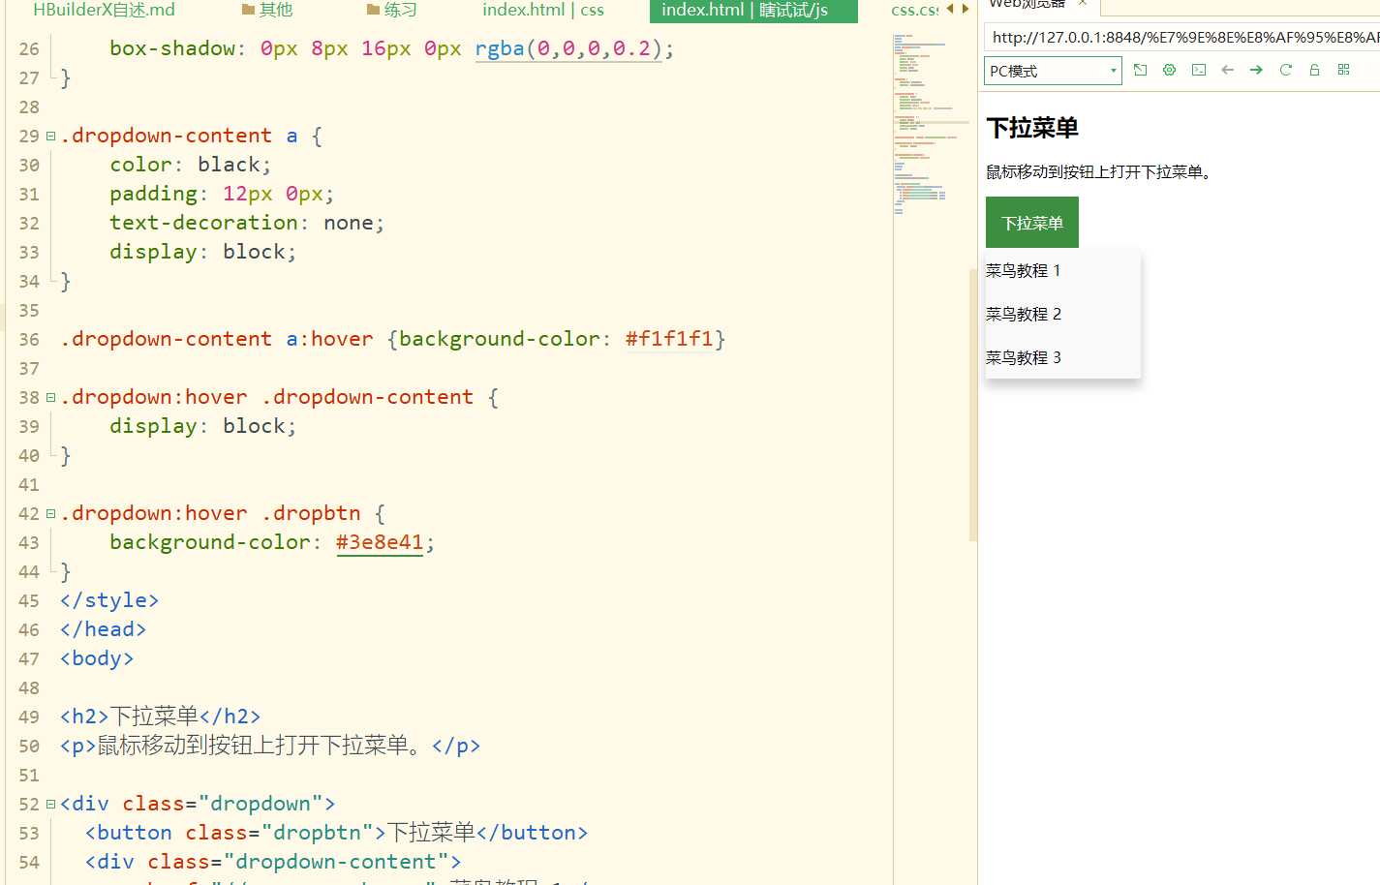Click the editor vertical scrollbar
Image resolution: width=1380 pixels, height=885 pixels.
(973, 405)
